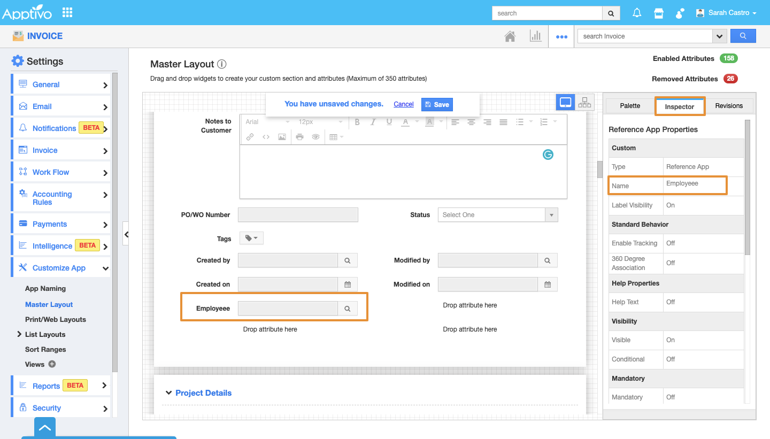The width and height of the screenshot is (770, 439).
Task: Add a new view plus icon
Action: (x=52, y=364)
